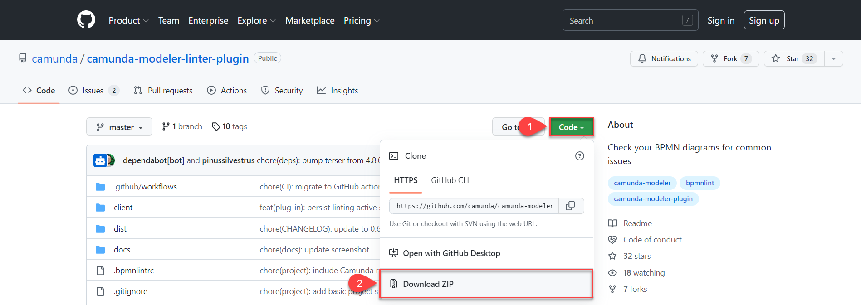Click the repository icon beside camunda

tap(23, 58)
